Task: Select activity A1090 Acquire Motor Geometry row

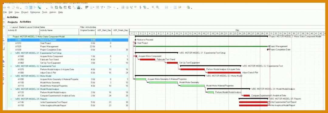Action: tap(68, 79)
